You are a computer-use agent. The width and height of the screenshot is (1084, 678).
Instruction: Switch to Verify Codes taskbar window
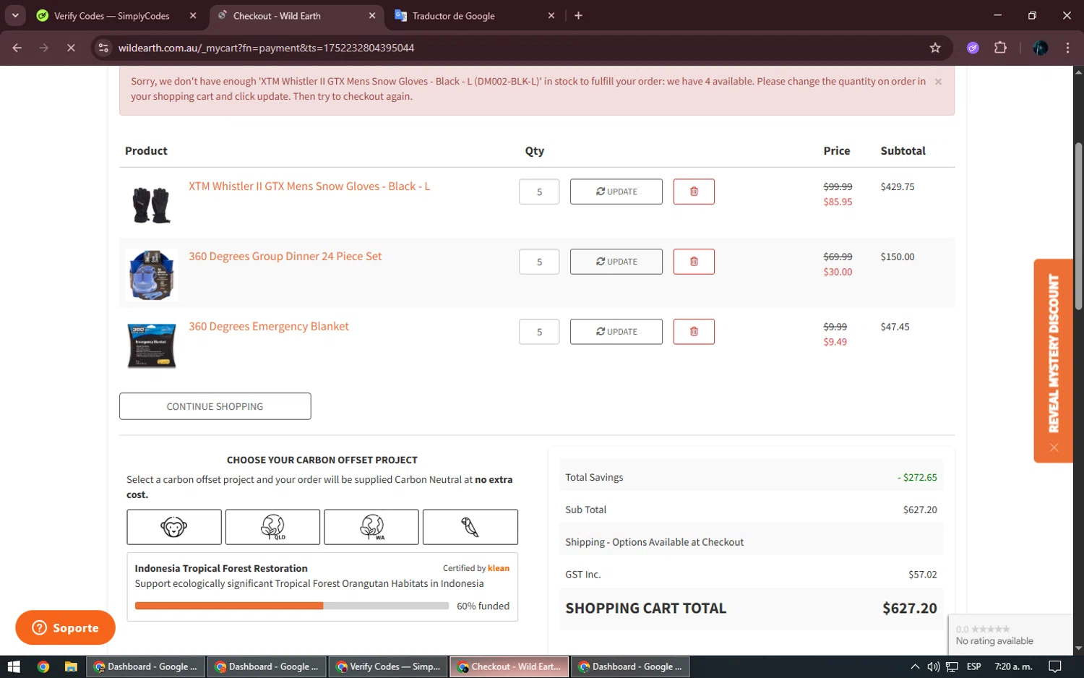tap(389, 666)
